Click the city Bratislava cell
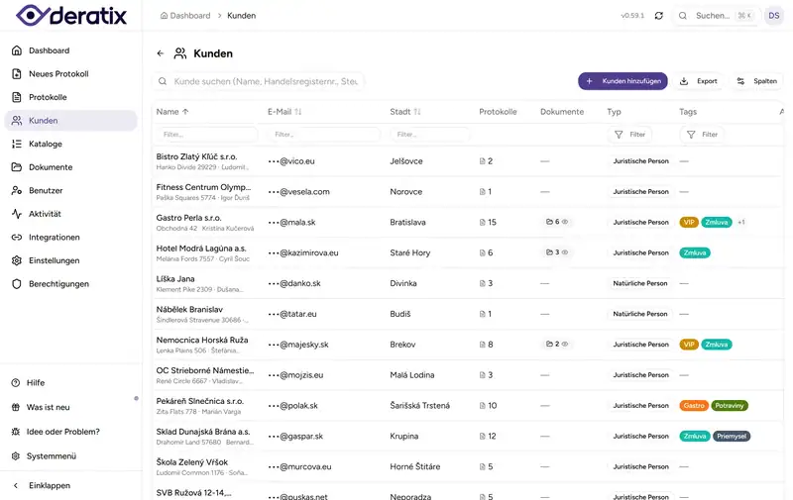Viewport: 793px width, 500px height. point(407,222)
